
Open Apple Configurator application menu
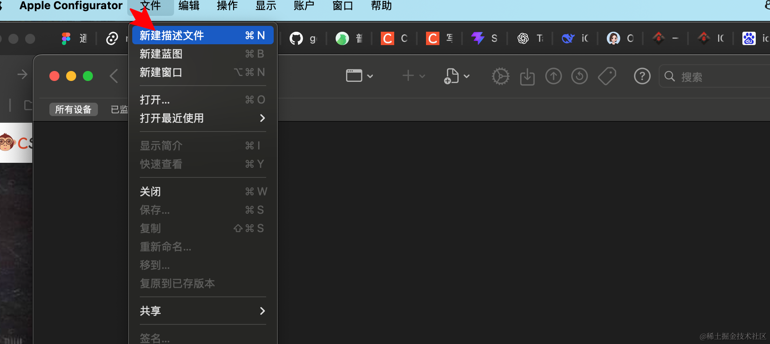click(71, 6)
